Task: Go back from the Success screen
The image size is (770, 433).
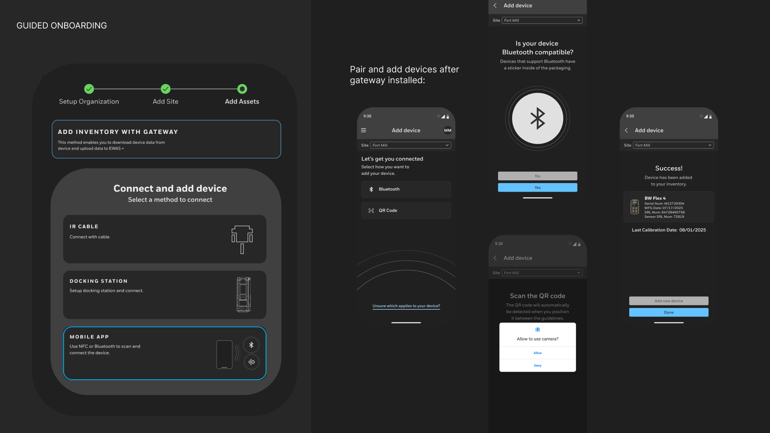Action: point(626,130)
